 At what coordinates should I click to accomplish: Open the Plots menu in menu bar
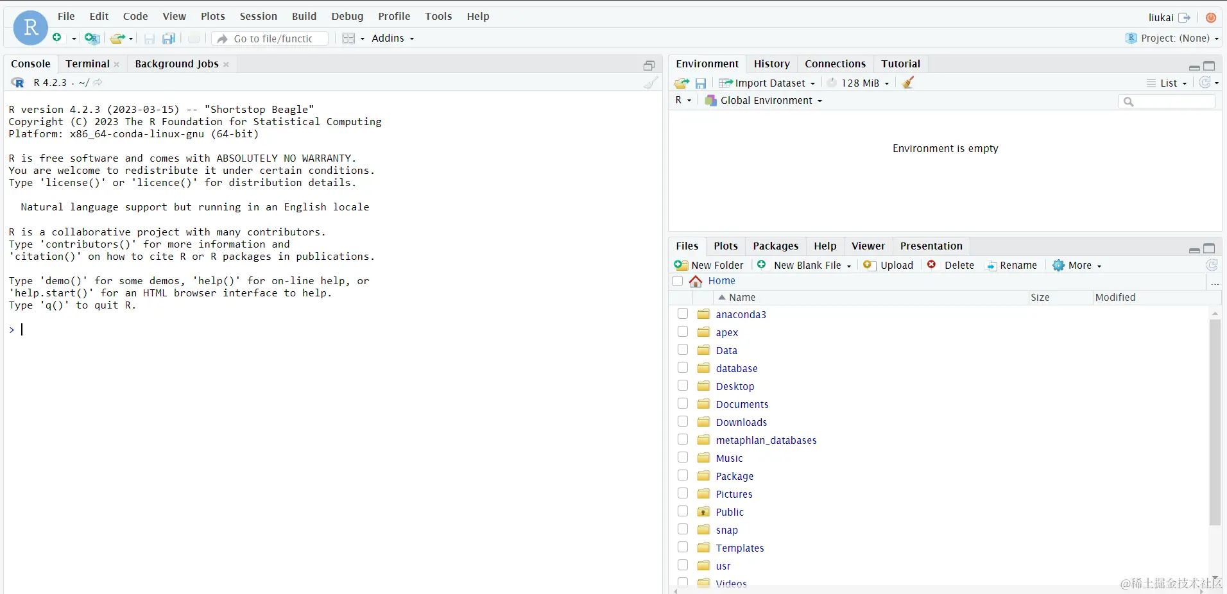pos(213,17)
